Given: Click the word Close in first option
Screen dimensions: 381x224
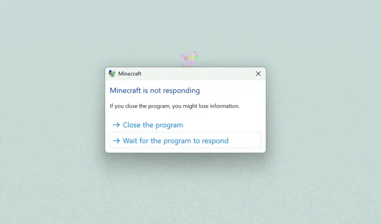Looking at the screenshot, I should tap(132, 125).
